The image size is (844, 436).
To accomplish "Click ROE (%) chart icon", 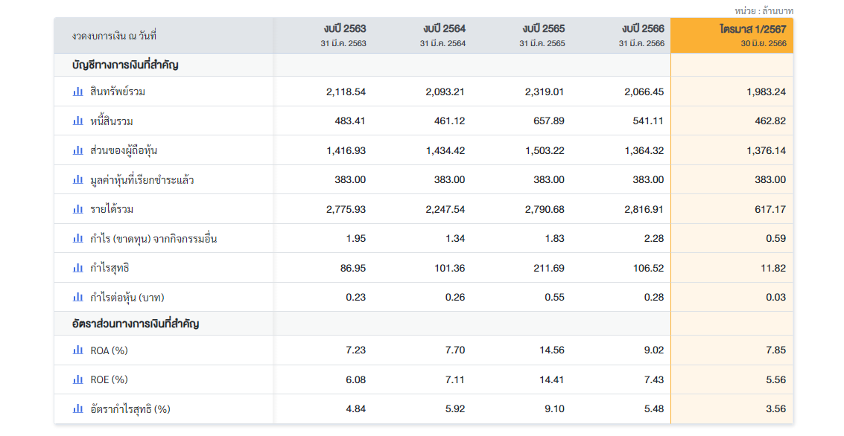I will pos(78,379).
